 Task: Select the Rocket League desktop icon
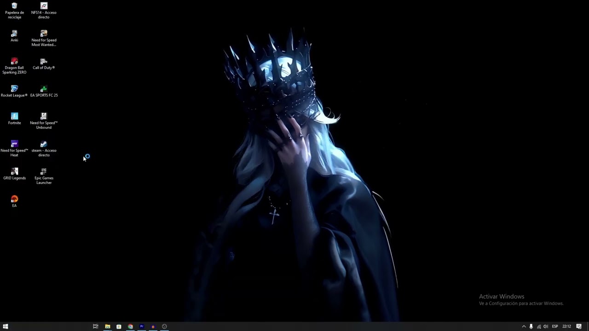click(14, 91)
